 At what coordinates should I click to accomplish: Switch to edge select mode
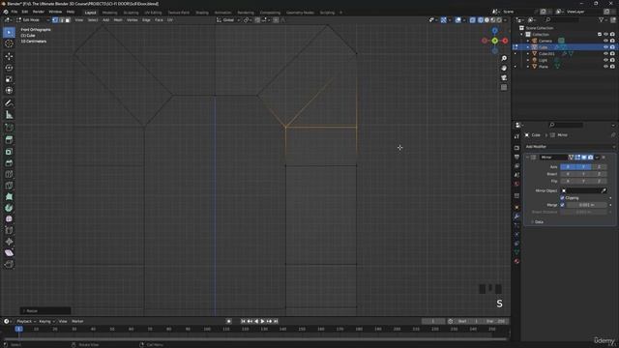(x=62, y=20)
